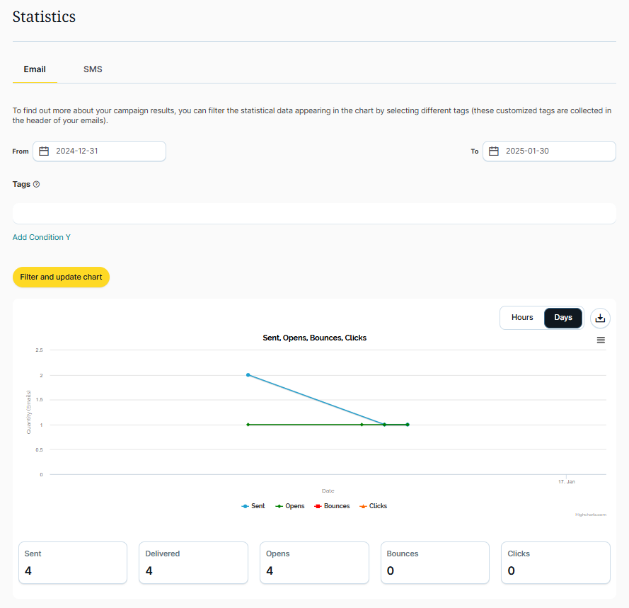
Task: Toggle the Clicks series in chart legend
Action: (374, 506)
